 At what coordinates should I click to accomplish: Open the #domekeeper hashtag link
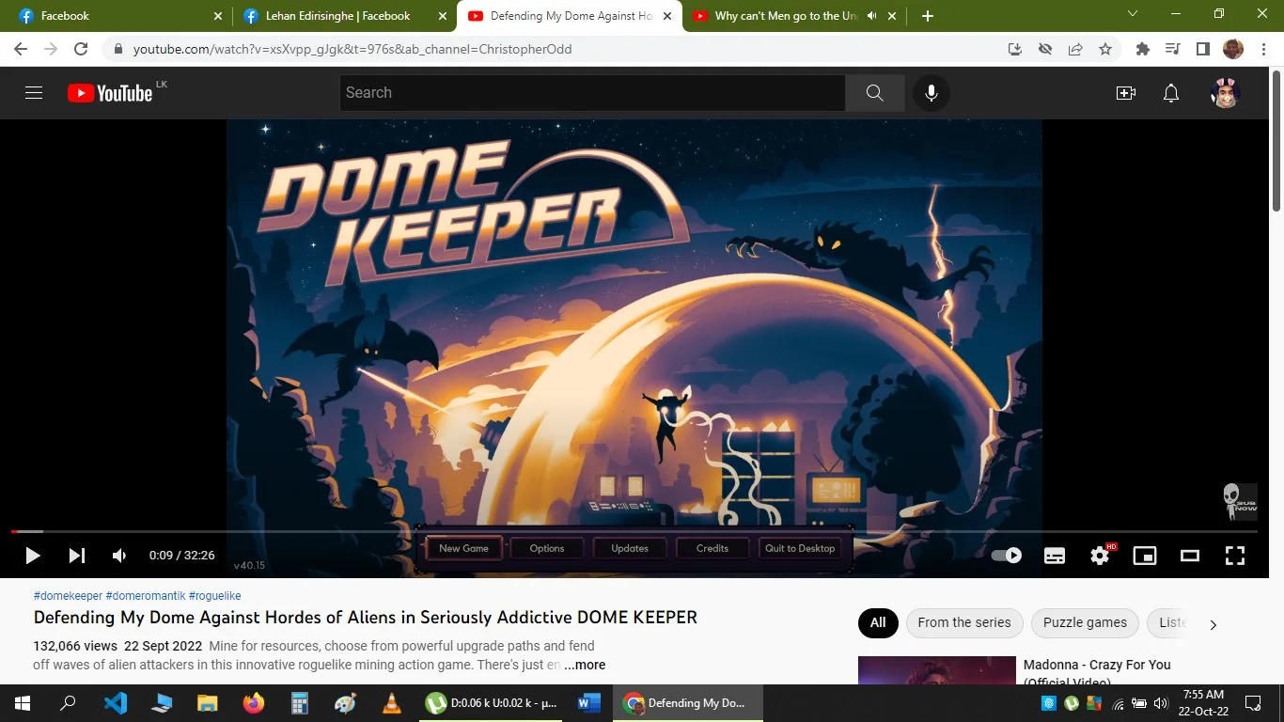[68, 596]
